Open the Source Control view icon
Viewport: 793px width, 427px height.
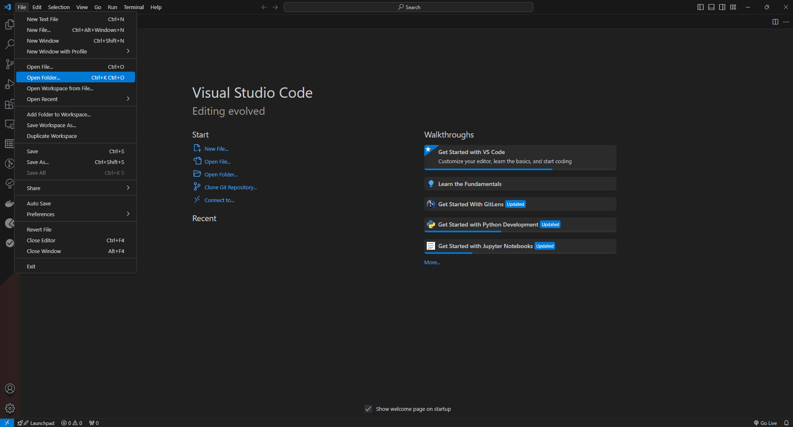10,64
